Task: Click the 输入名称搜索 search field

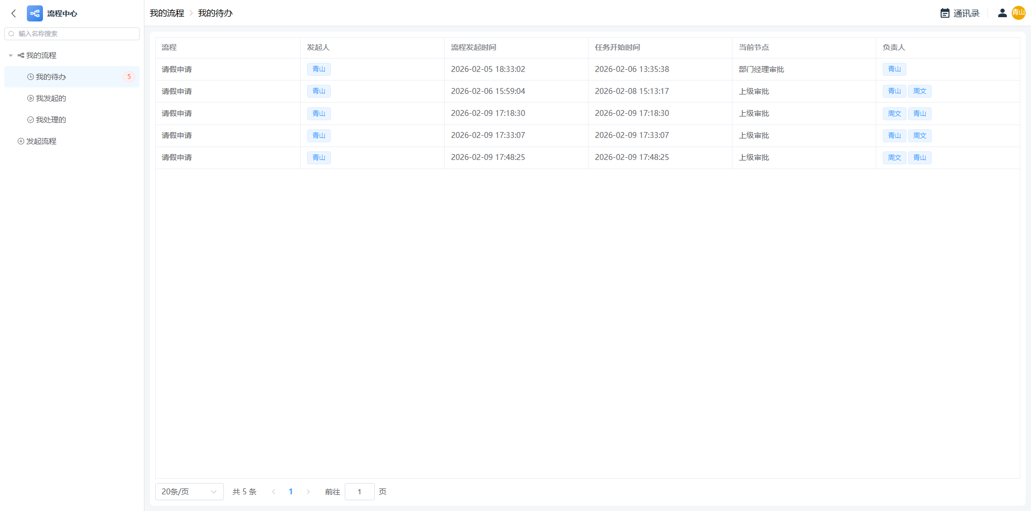Action: [x=75, y=34]
